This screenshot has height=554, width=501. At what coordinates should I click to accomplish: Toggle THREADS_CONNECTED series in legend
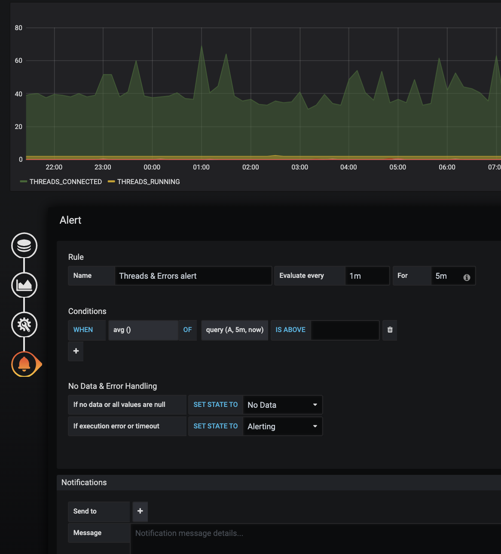(61, 182)
